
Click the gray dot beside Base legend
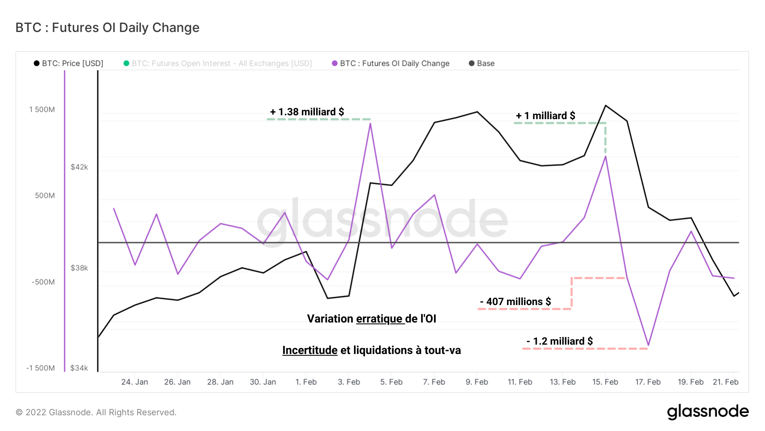(x=471, y=63)
